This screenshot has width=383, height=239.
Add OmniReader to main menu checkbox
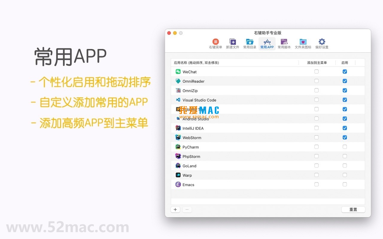(317, 81)
